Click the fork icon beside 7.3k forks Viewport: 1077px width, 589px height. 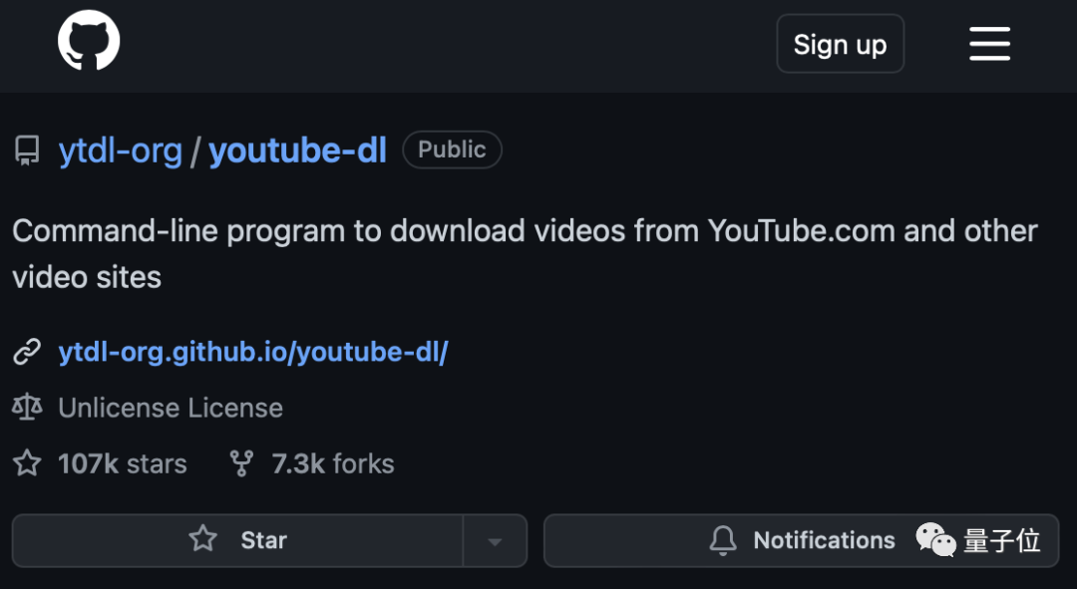click(240, 463)
